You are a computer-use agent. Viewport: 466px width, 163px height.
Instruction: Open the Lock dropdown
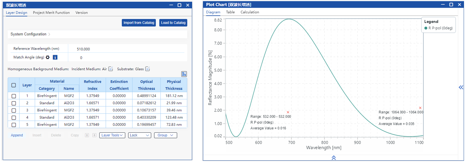coord(139,135)
